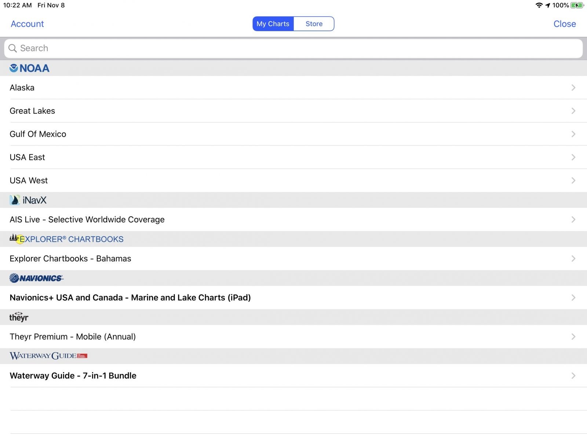Click the NOAA logo header
587x440 pixels.
coord(29,68)
